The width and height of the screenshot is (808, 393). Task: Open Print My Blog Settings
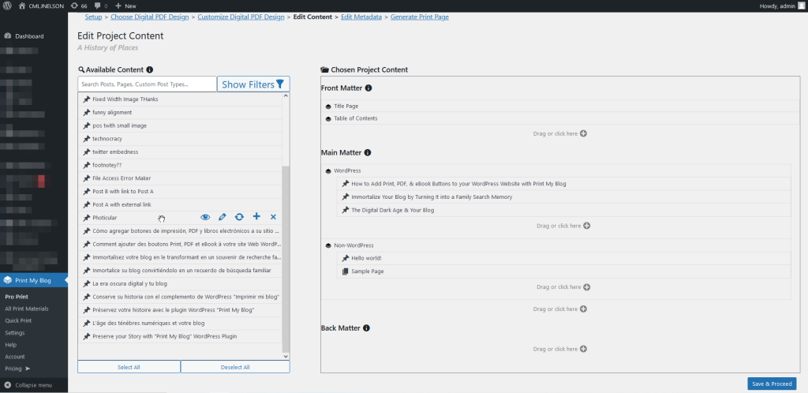(x=15, y=333)
